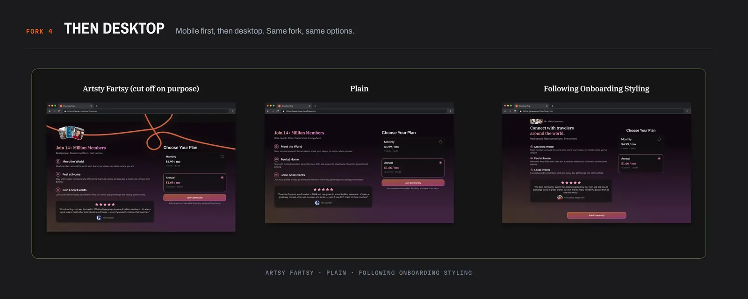Screen dimensions: 748x299
Task: Open new tab in Plain browser mockup
Action: coord(315,106)
